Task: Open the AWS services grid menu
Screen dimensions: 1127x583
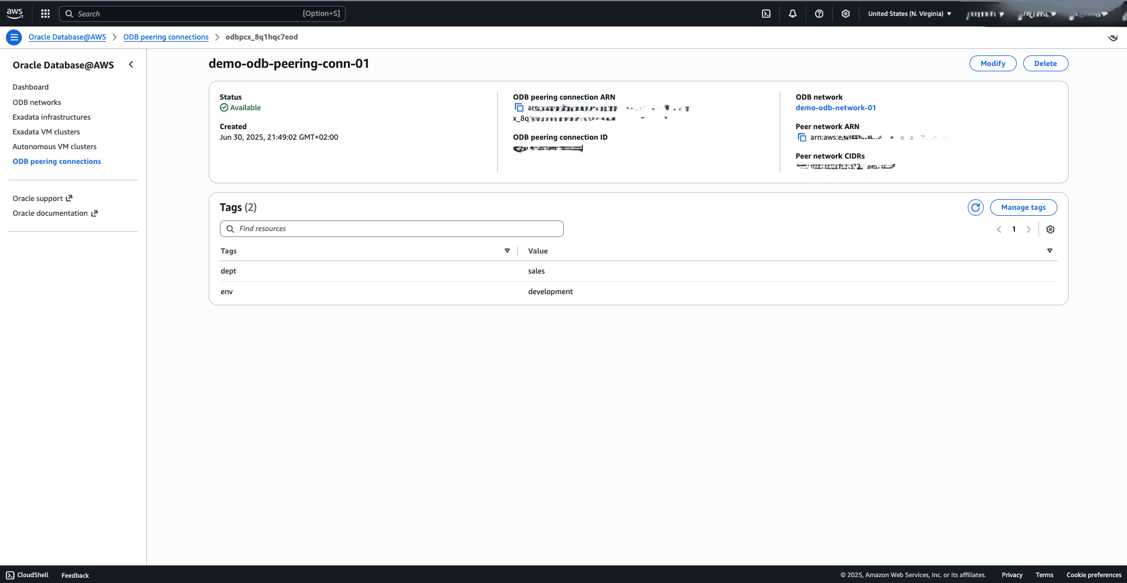Action: (x=45, y=13)
